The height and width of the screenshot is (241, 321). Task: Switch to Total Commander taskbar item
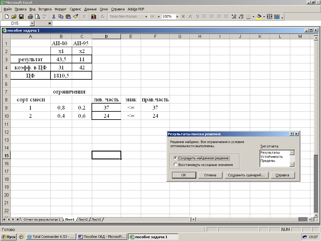click(x=51, y=237)
